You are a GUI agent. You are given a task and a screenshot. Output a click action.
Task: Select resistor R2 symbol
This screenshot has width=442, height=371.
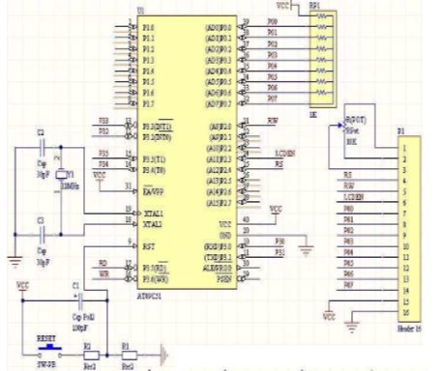[x=92, y=356]
